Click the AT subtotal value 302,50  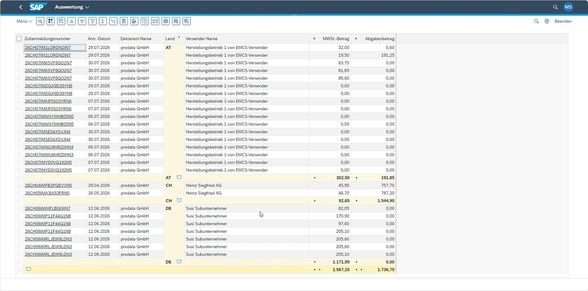pyautogui.click(x=343, y=178)
